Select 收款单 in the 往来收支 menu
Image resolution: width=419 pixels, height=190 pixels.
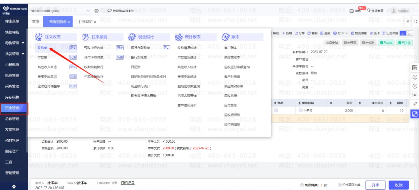[x=42, y=48]
